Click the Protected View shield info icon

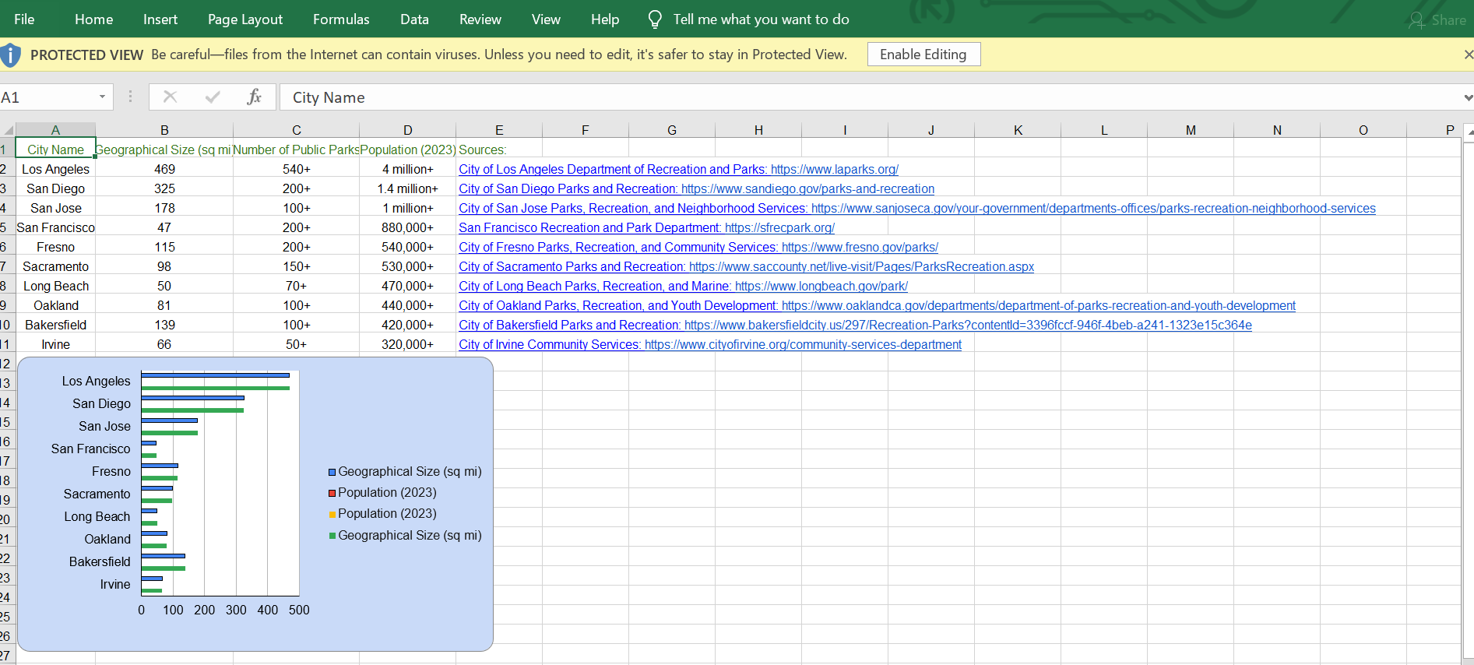(x=11, y=55)
